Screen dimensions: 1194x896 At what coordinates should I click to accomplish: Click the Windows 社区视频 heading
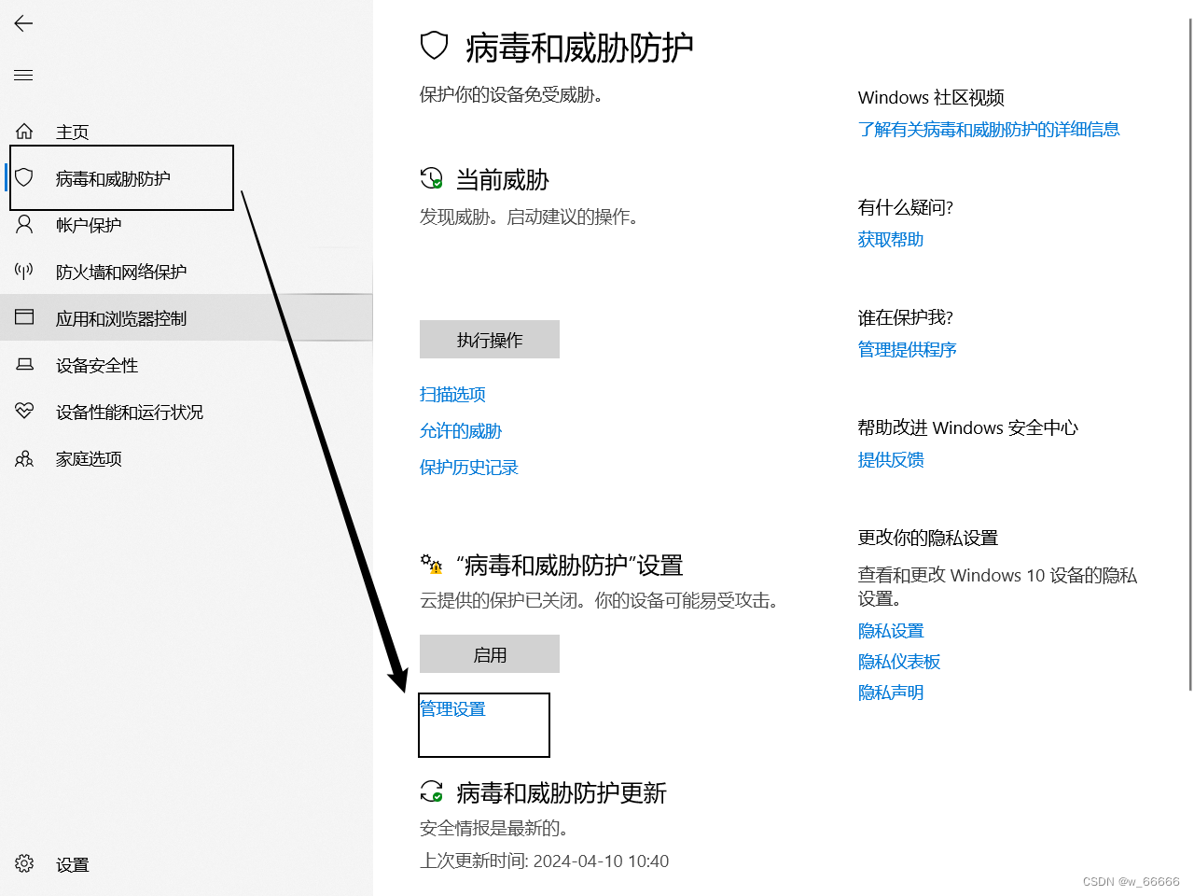point(931,97)
